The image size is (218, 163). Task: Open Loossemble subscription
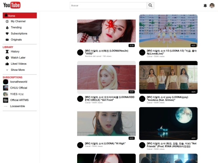pos(17,106)
